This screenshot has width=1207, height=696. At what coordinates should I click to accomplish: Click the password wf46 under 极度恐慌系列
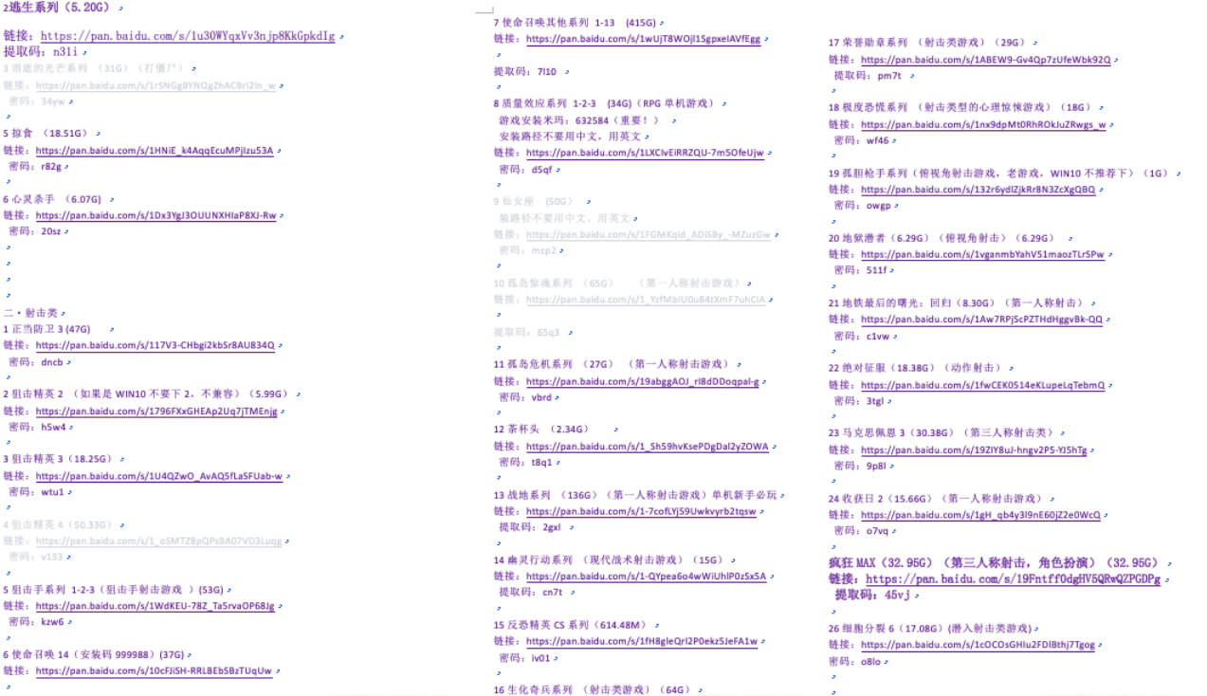tap(878, 140)
